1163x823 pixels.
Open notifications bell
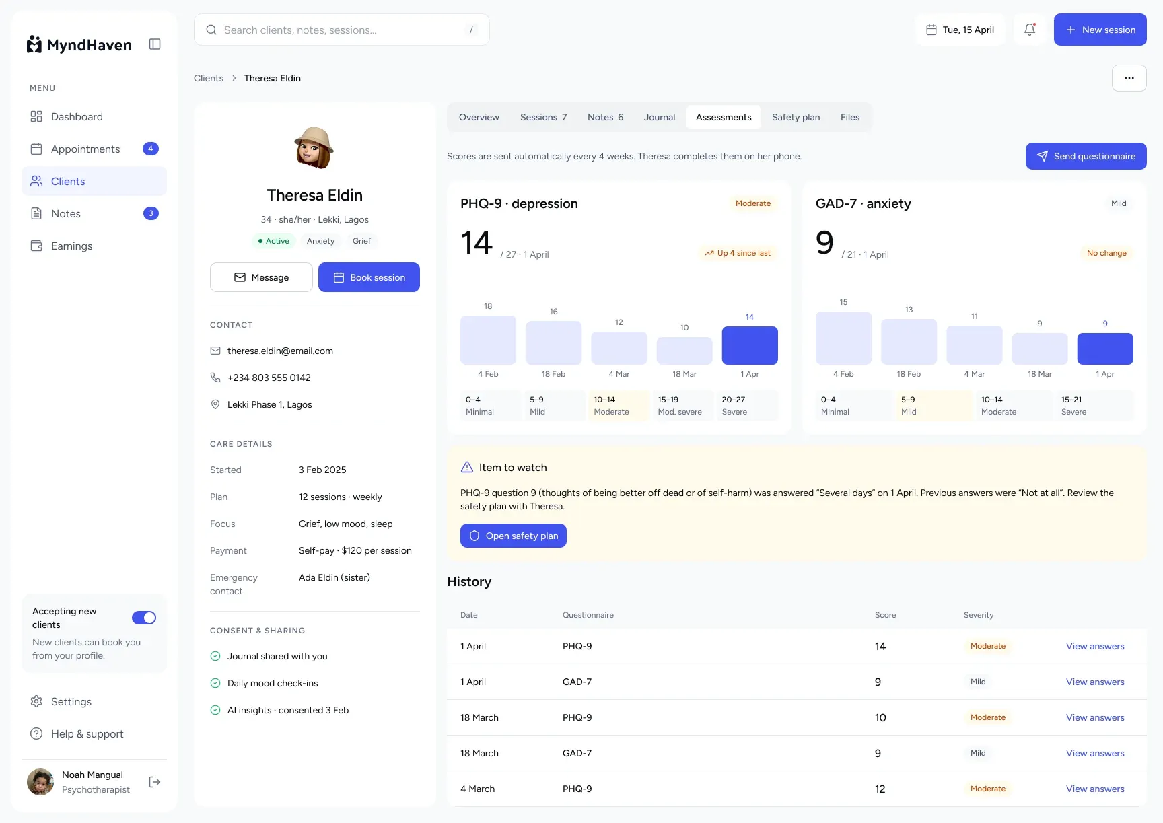1030,30
